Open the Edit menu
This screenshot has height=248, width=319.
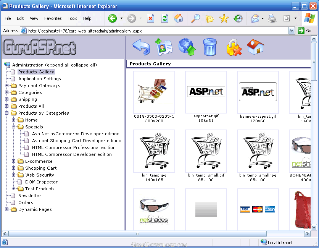20,18
